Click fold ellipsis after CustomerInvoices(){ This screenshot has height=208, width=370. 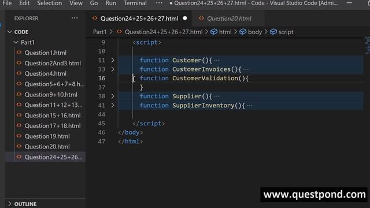pos(246,69)
